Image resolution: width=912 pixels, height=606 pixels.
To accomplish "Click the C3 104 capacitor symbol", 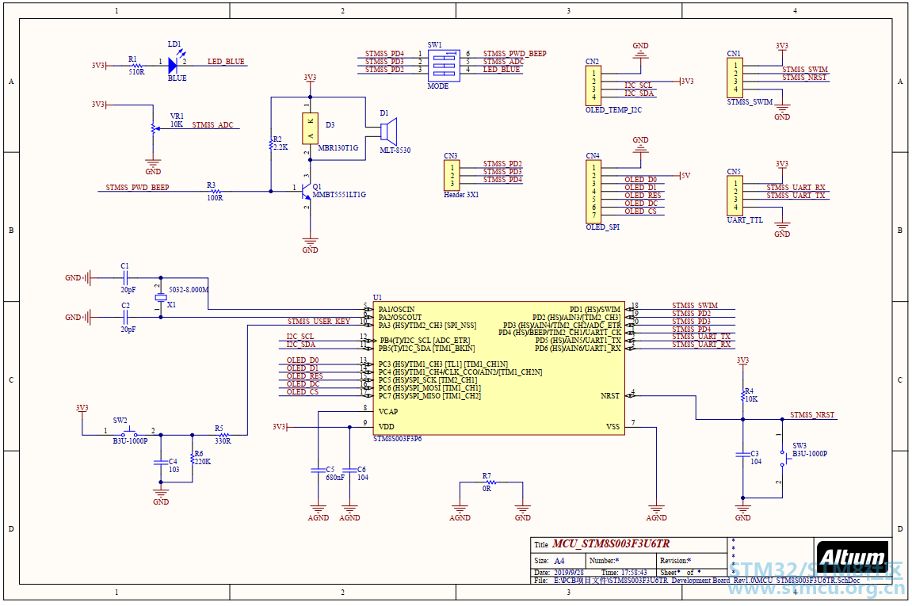I will (x=742, y=454).
